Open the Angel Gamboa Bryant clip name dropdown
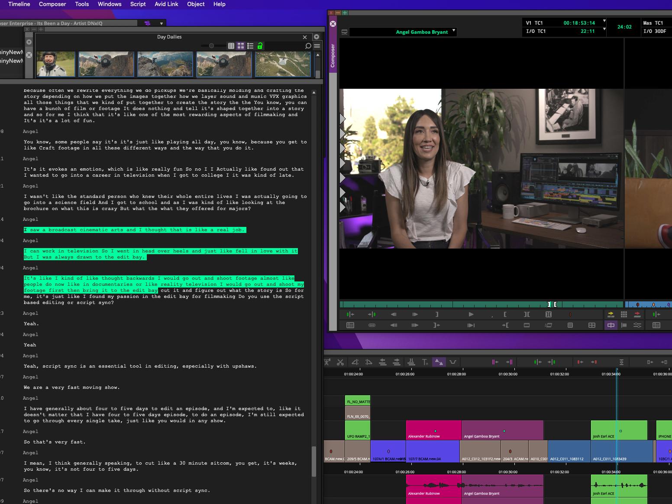This screenshot has width=672, height=504. click(x=454, y=31)
